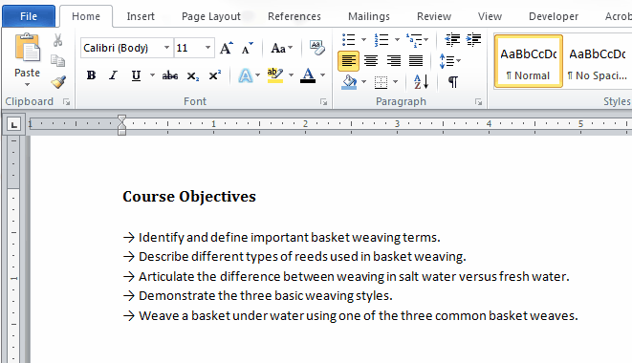Open Paragraph dialog launcher

pyautogui.click(x=478, y=102)
